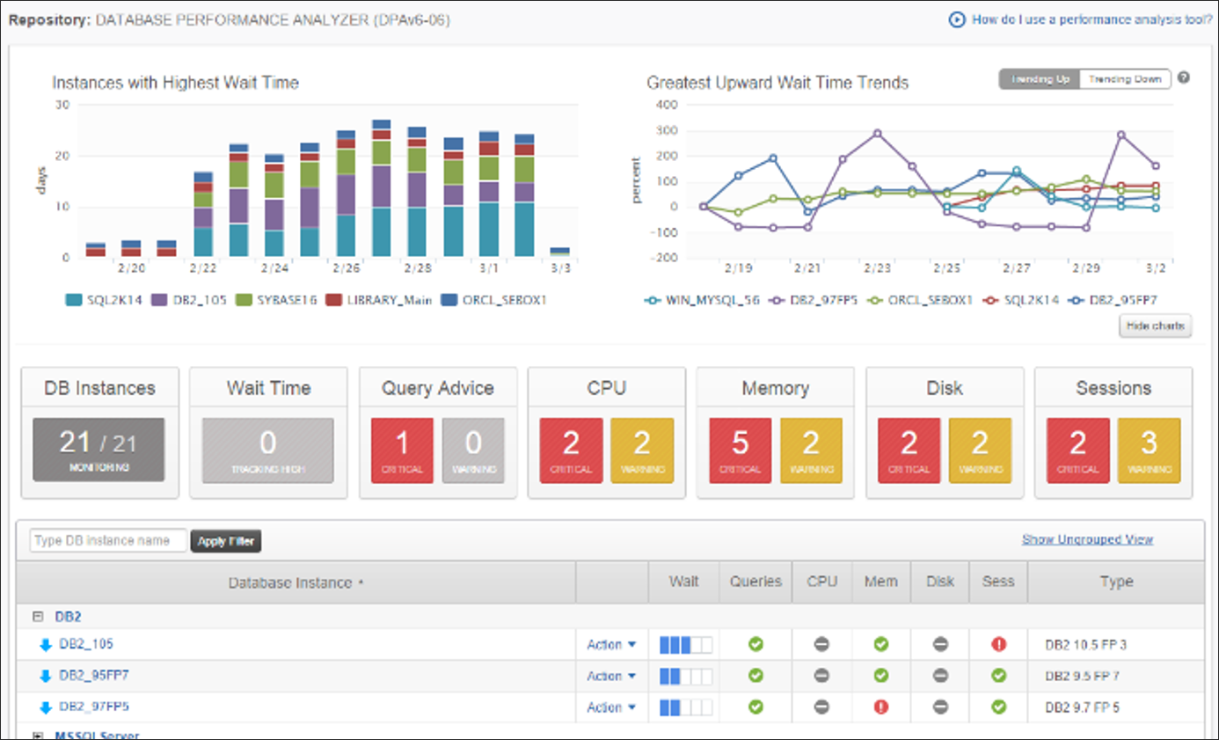Screen dimensions: 1219x740
Task: Click the Wait column header
Action: 683,582
